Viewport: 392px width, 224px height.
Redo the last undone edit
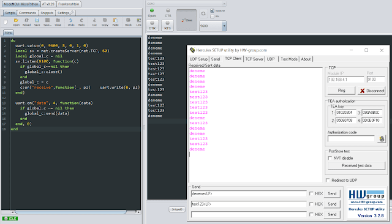point(81,22)
